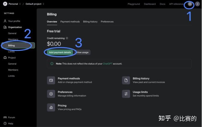Screen dimensions: 202x127
Task: Click the info icon in the note banner
Action: 52,63
